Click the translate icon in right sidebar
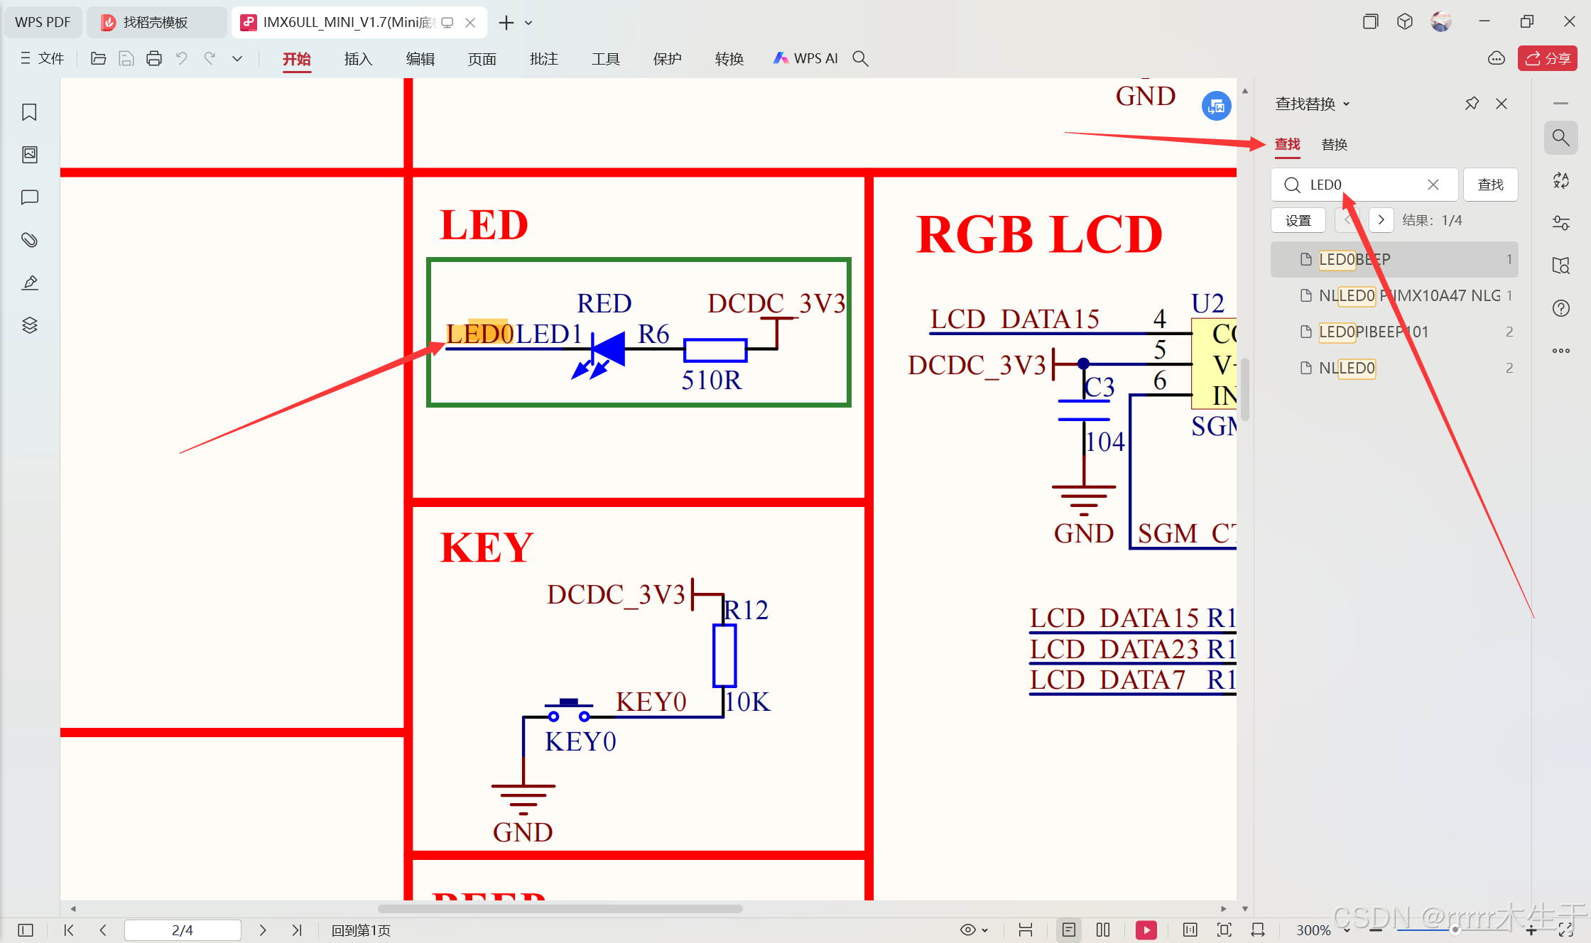This screenshot has height=943, width=1591. pos(1560,180)
